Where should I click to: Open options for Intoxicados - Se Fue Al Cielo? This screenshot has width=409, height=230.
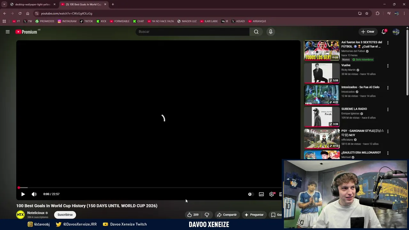click(388, 88)
